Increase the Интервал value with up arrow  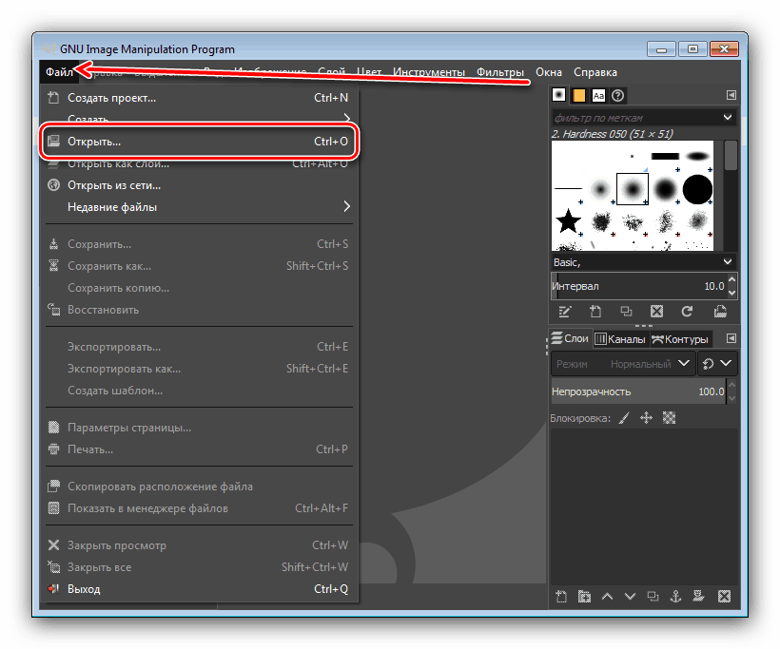point(731,279)
